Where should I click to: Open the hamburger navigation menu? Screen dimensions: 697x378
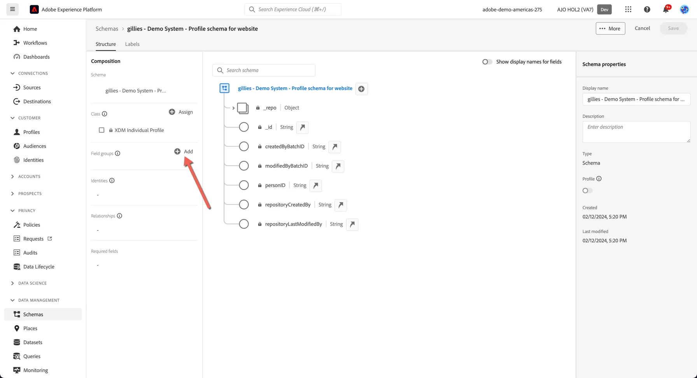point(12,9)
